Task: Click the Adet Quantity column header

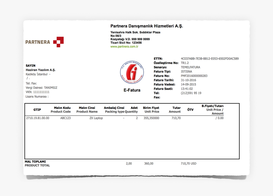Action: pyautogui.click(x=131, y=110)
